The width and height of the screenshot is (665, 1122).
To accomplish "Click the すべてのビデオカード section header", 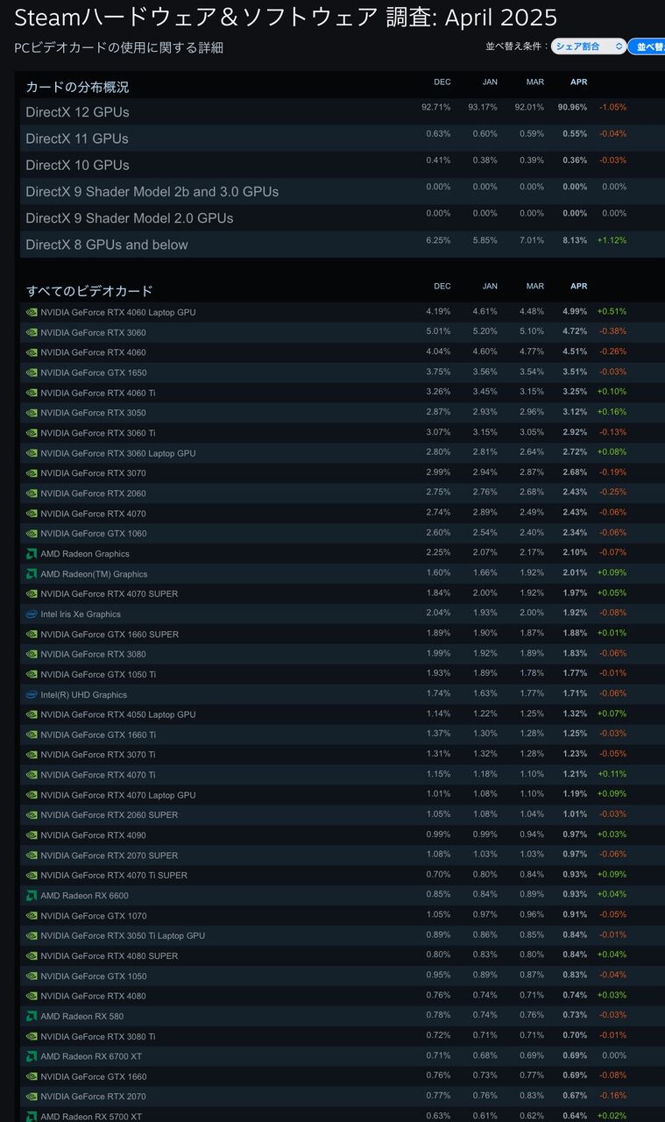I will [89, 290].
